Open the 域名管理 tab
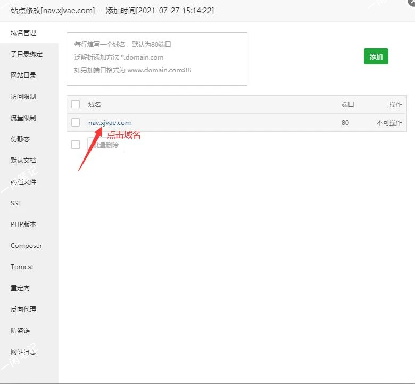415x384 pixels. (x=23, y=33)
